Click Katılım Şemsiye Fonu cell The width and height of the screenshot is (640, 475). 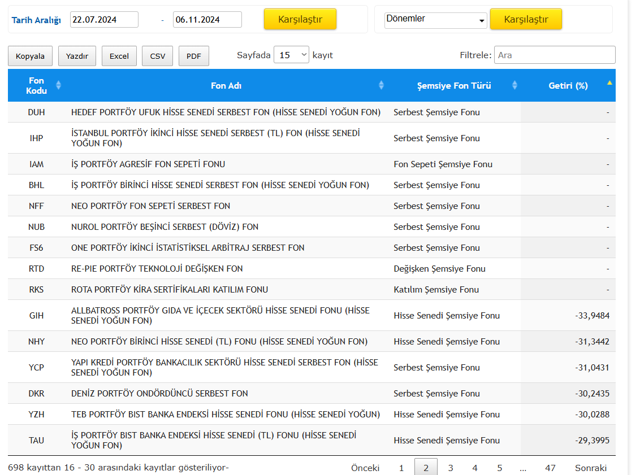coord(436,290)
